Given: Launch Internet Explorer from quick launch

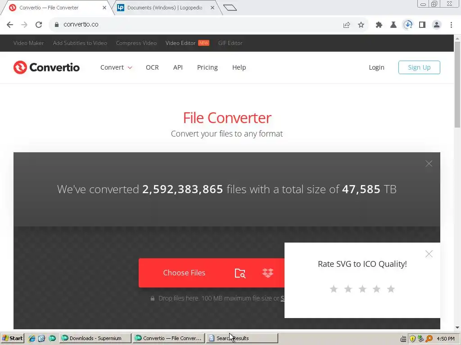Looking at the screenshot, I should click(x=32, y=338).
